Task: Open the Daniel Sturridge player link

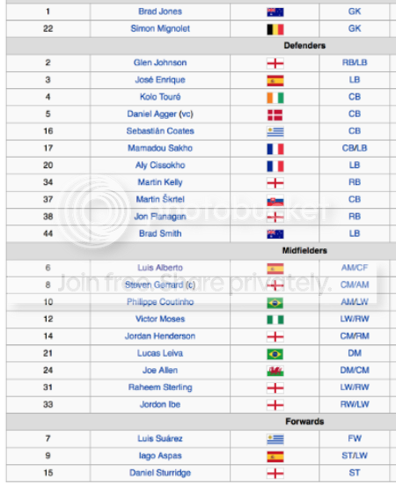Action: pos(160,473)
